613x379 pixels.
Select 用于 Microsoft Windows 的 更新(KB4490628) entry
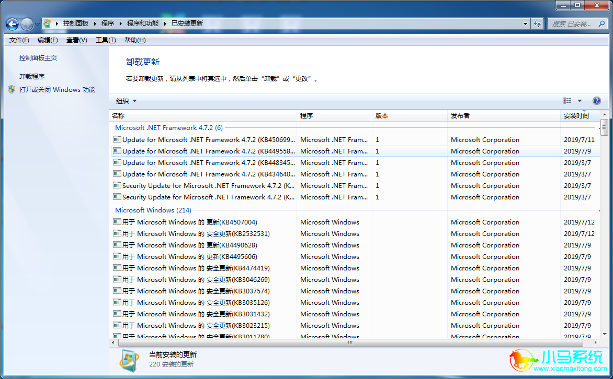pyautogui.click(x=355, y=245)
